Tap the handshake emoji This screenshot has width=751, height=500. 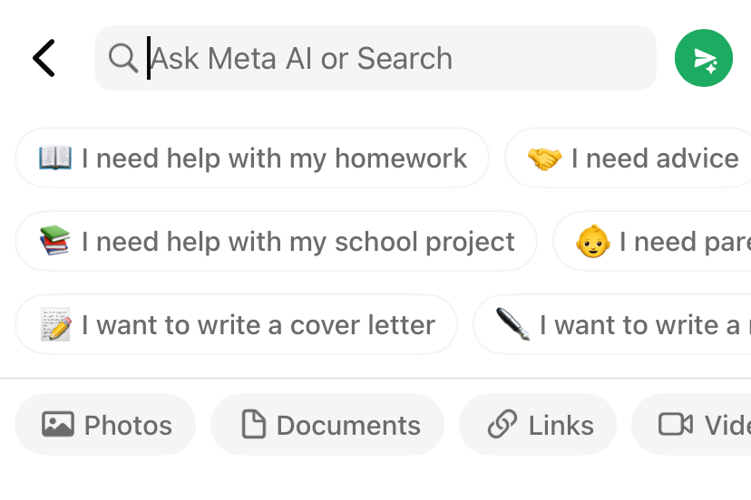coord(544,159)
